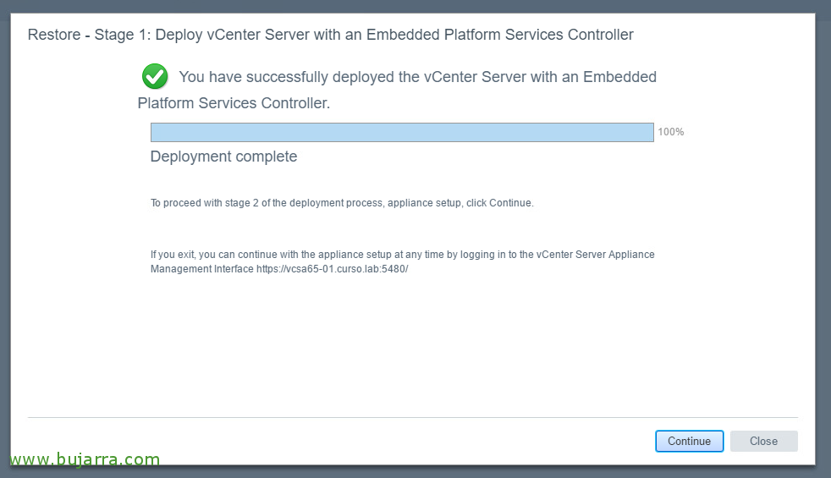Select the 'To proceed with stage 2' instruction text

[x=342, y=203]
